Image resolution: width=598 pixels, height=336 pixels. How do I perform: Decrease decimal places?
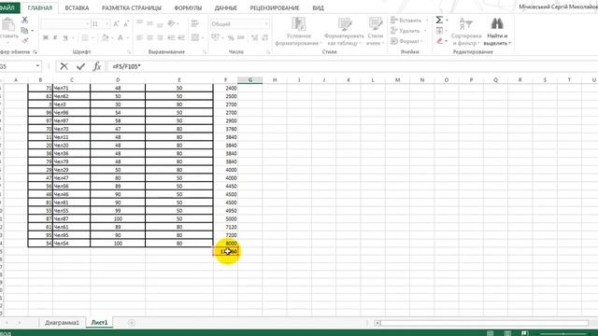tap(264, 37)
